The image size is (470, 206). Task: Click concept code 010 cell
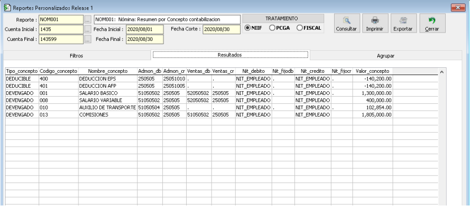click(59, 107)
